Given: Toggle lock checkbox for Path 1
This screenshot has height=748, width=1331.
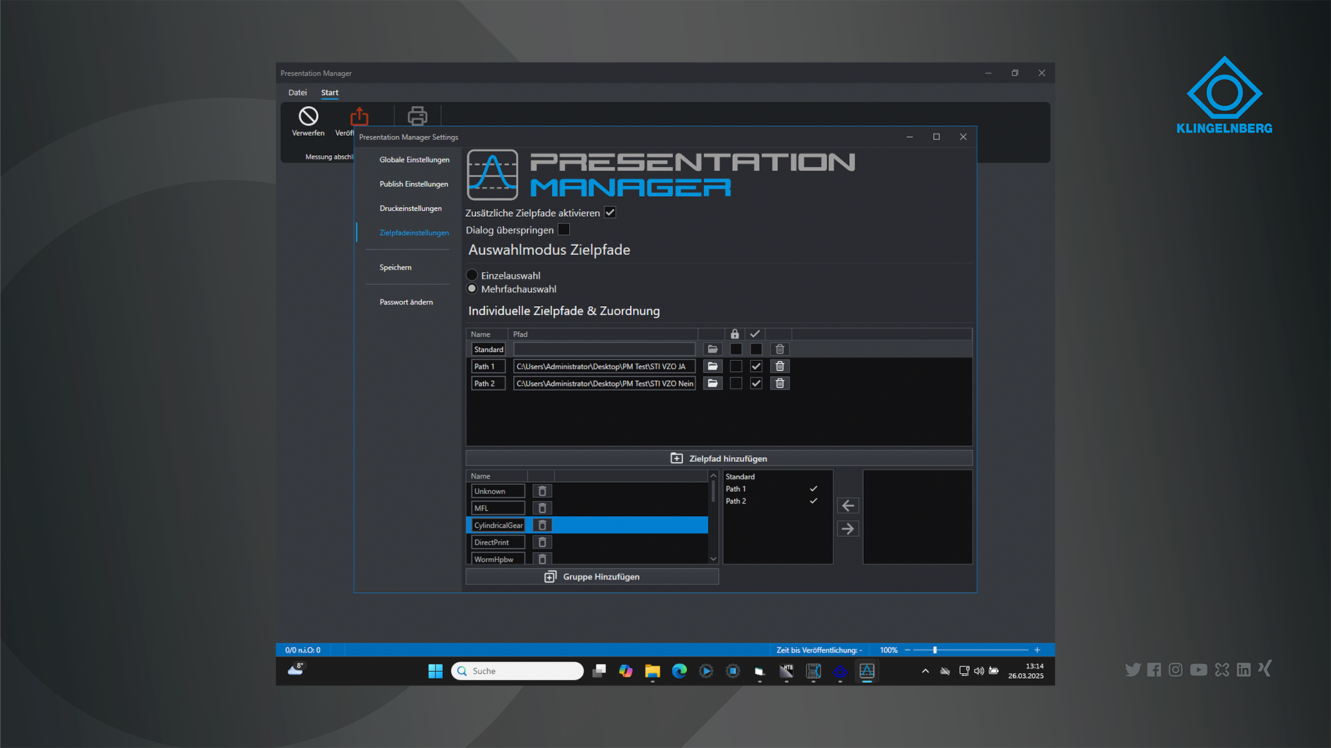Looking at the screenshot, I should tap(736, 366).
